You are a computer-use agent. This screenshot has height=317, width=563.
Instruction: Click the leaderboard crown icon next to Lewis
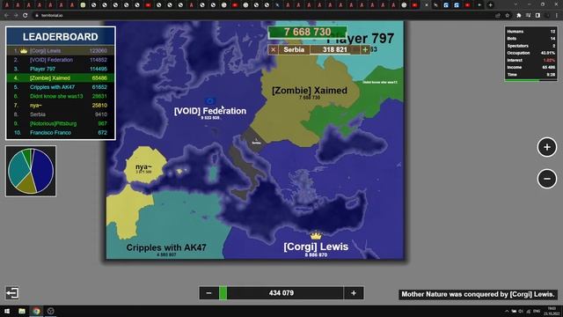pos(24,51)
